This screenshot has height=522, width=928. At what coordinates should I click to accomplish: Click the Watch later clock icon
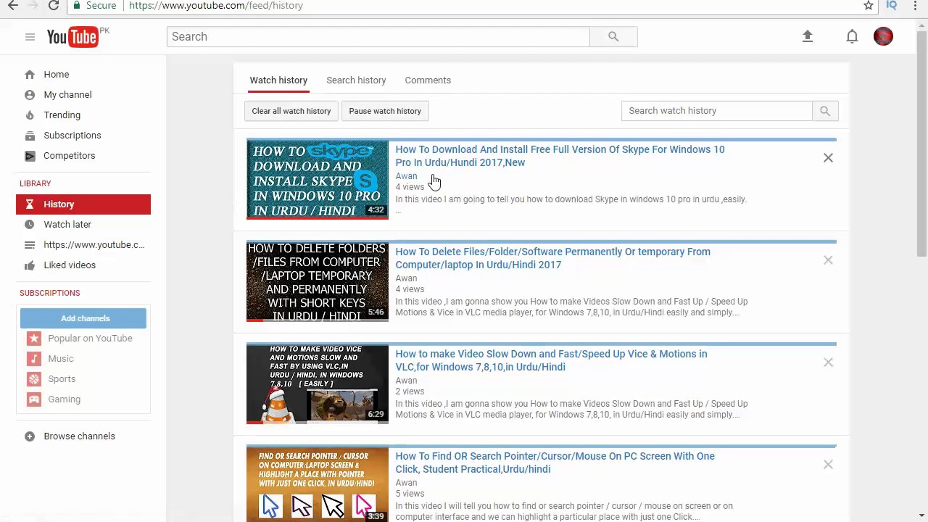[30, 225]
